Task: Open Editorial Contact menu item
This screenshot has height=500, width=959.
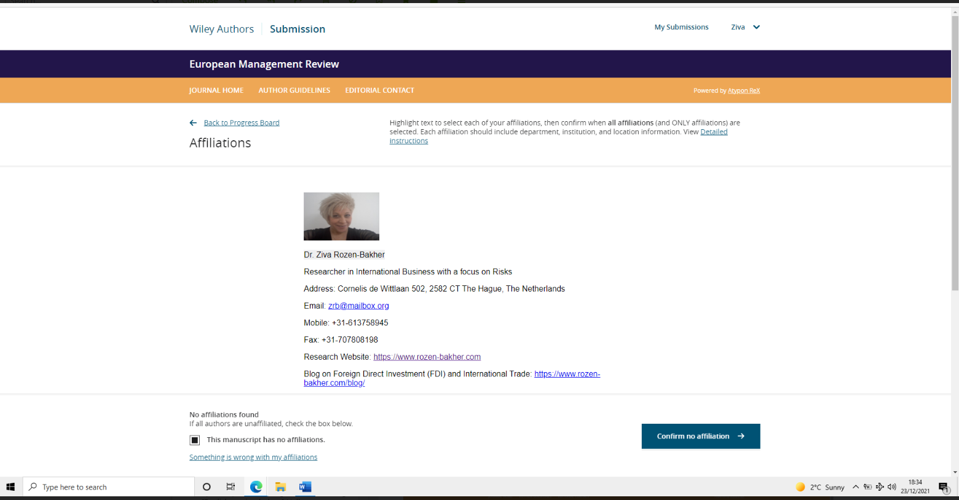Action: point(379,90)
